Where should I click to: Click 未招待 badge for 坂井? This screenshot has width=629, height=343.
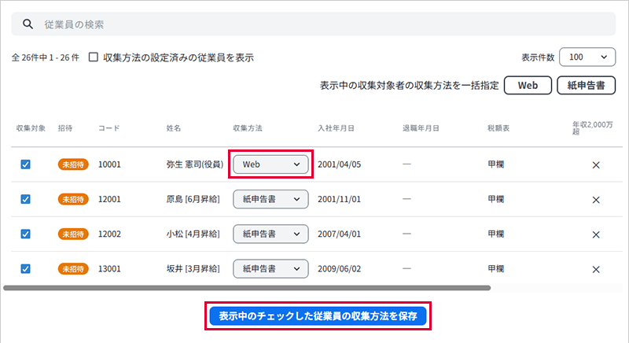pyautogui.click(x=73, y=269)
